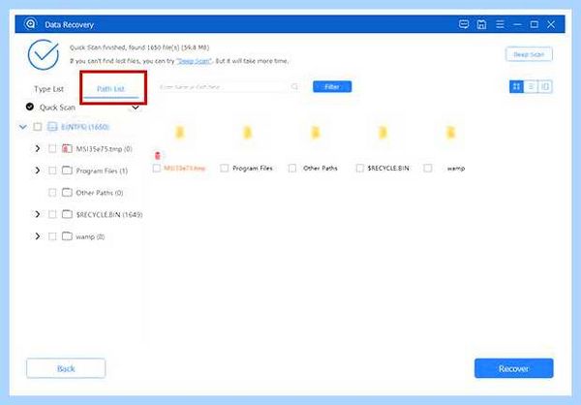The width and height of the screenshot is (581, 405).
Task: Select the E:(NTFS) (1650) tree label
Action: pyautogui.click(x=85, y=127)
